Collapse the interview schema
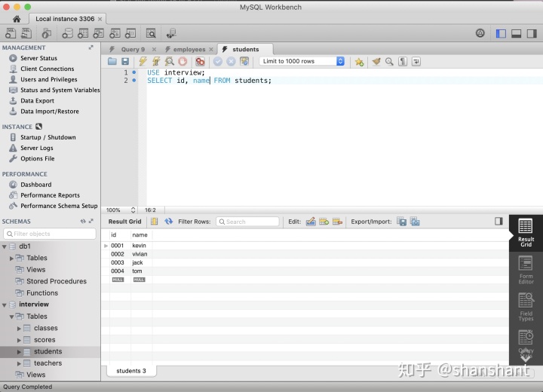 [5, 305]
